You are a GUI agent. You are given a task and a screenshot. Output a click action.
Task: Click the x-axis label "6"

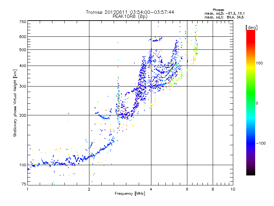187,189
